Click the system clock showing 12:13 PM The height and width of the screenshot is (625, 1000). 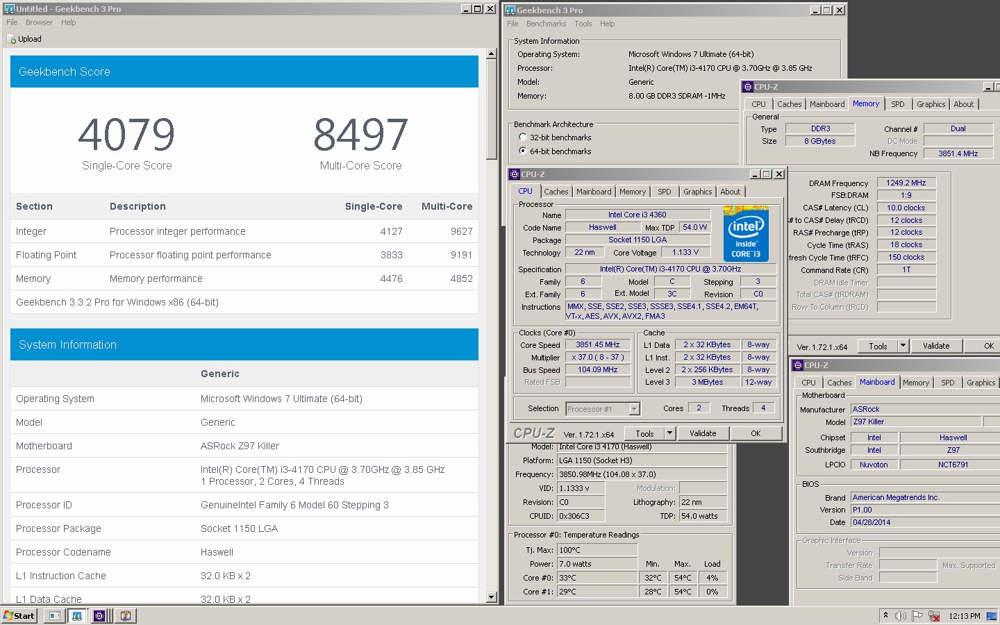point(965,616)
